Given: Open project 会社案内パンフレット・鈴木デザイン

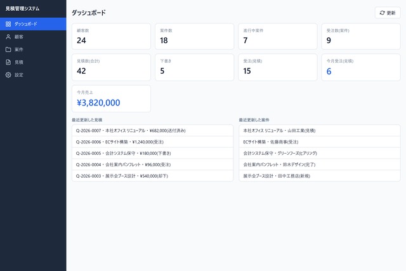Looking at the screenshot, I should pos(320,164).
